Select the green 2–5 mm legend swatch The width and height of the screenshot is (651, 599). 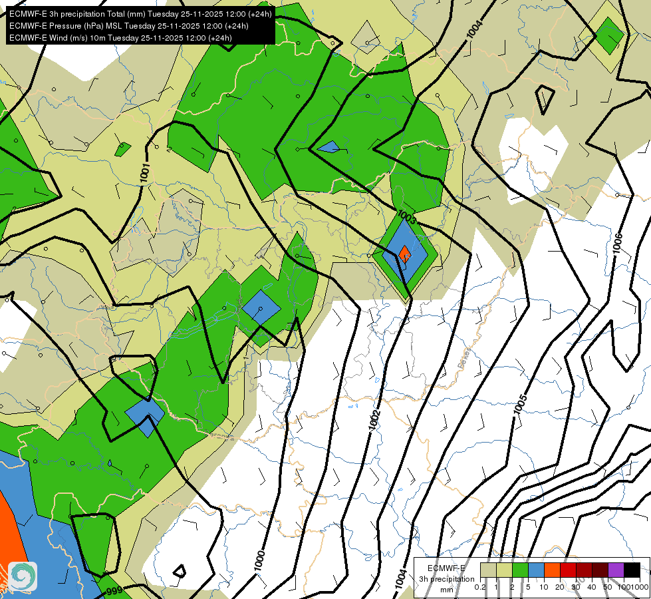(x=520, y=570)
